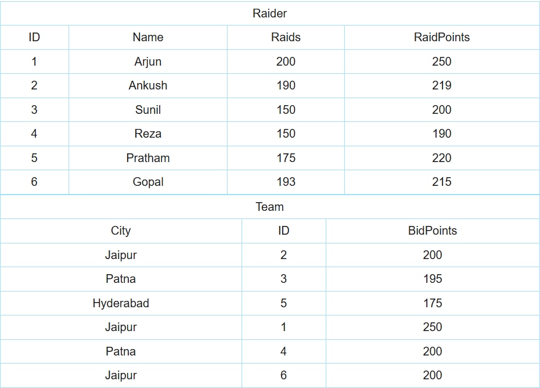Image resolution: width=540 pixels, height=388 pixels.
Task: Click the Team table title
Action: pyautogui.click(x=269, y=207)
